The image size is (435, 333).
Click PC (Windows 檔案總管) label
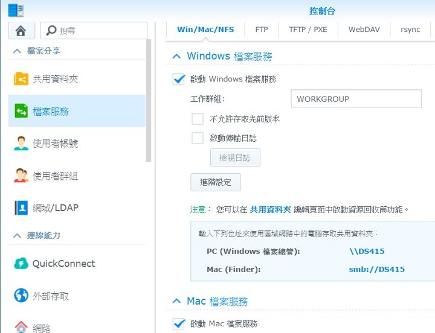tap(253, 252)
